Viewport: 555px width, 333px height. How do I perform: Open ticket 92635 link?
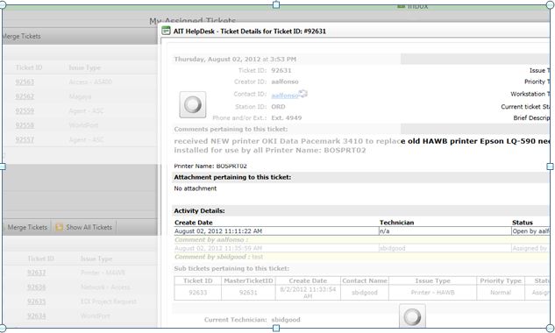point(37,301)
